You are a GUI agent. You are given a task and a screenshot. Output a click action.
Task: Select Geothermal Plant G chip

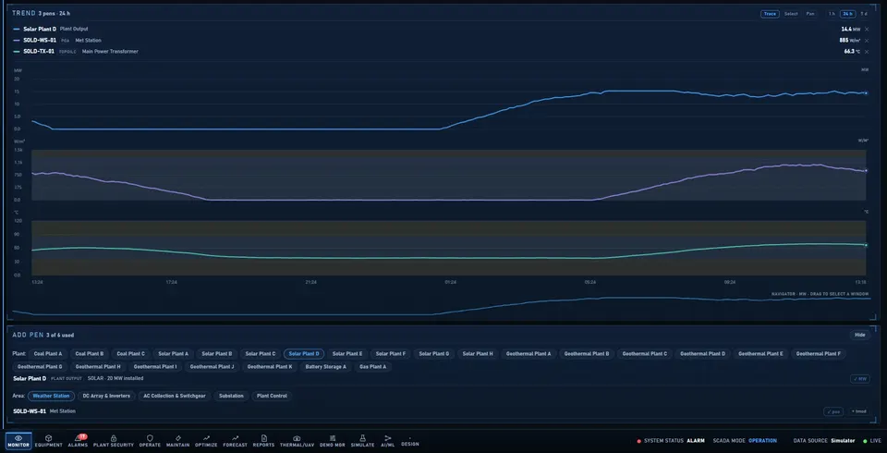(x=40, y=367)
